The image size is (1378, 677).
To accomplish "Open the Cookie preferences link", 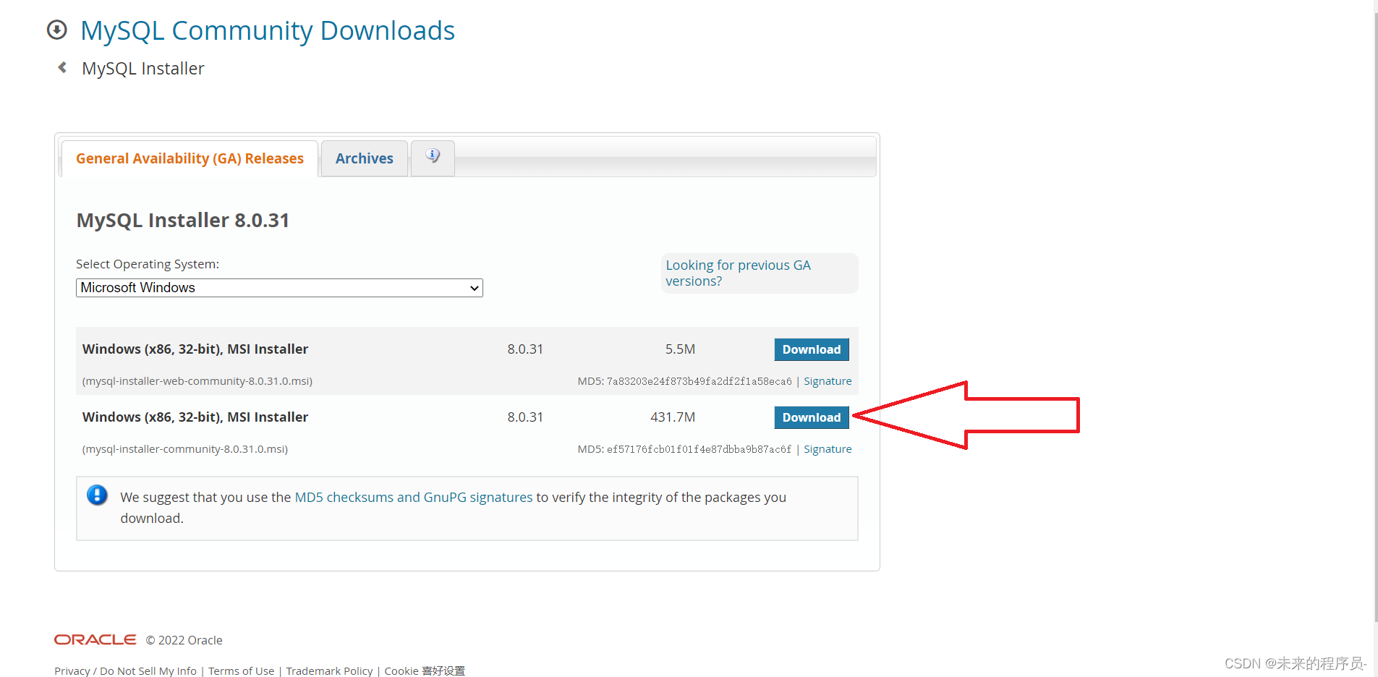I will [x=425, y=671].
